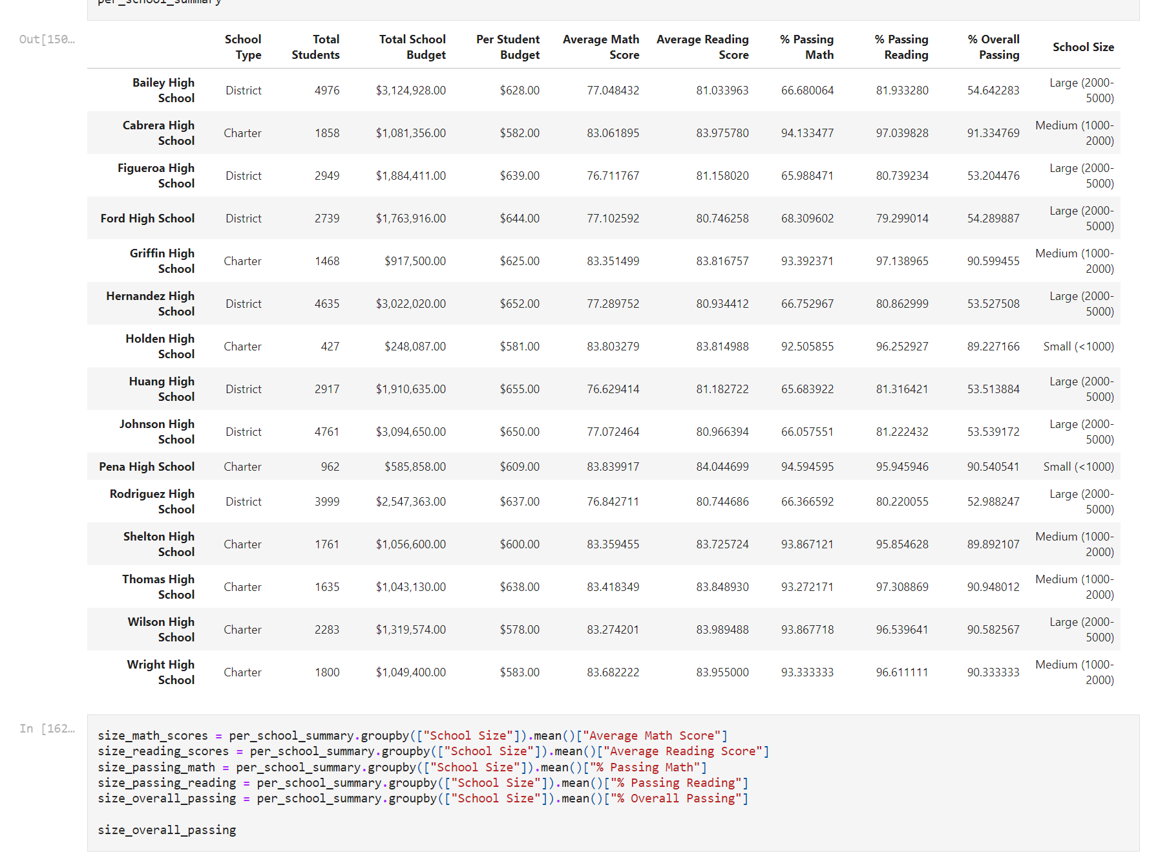
Task: Select the 'Figueroa High School' row label
Action: point(156,176)
